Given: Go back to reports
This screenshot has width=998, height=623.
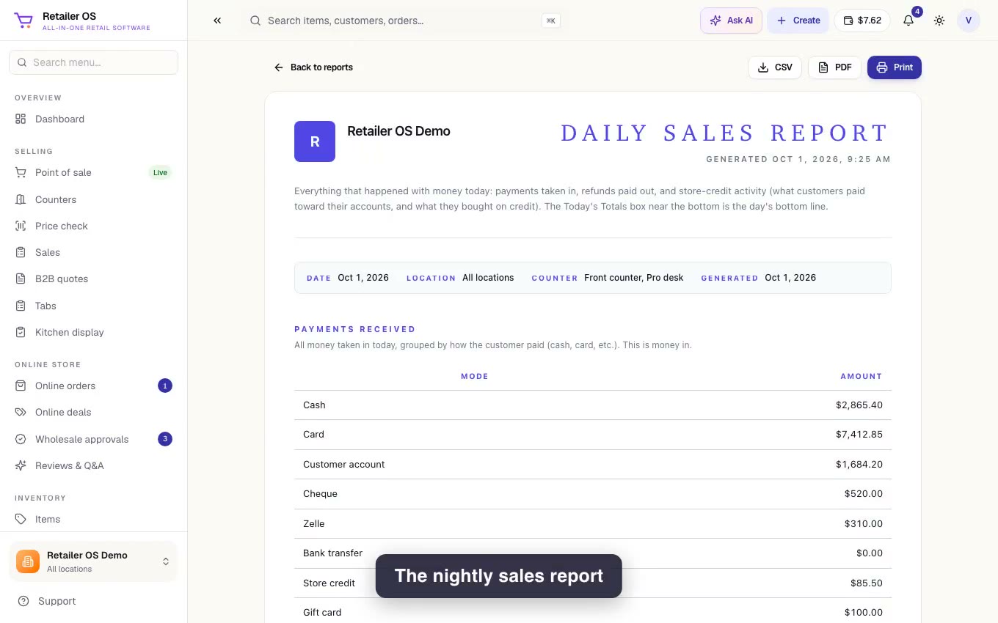Looking at the screenshot, I should click(x=313, y=67).
